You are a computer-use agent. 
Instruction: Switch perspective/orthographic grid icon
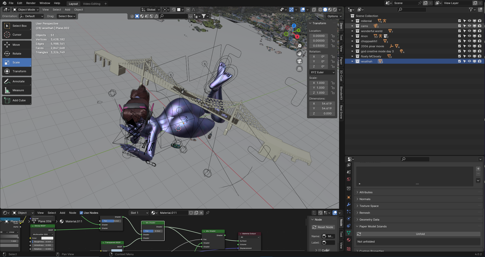click(x=299, y=69)
